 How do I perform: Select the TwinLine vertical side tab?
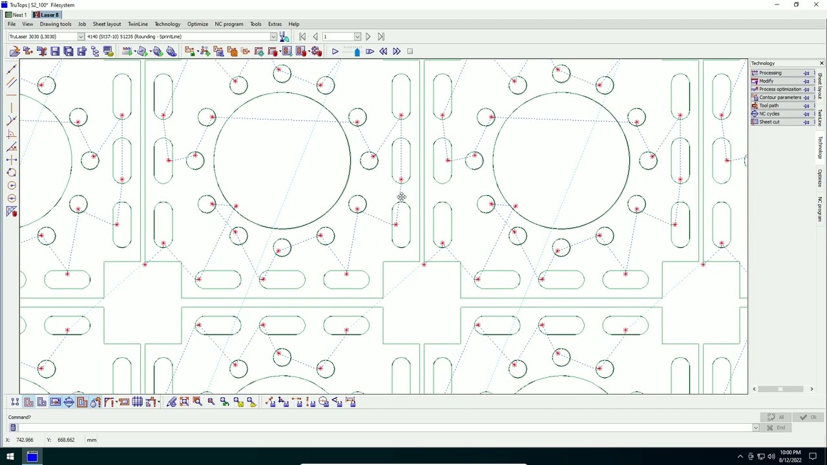821,117
